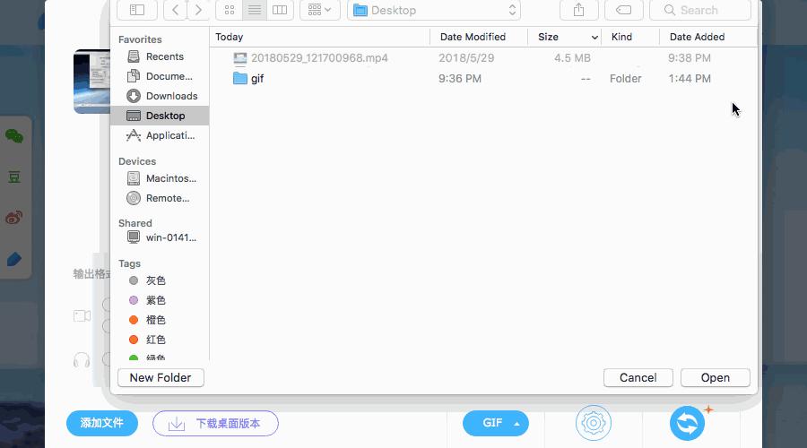
Task: Open the gear settings icon
Action: point(594,422)
